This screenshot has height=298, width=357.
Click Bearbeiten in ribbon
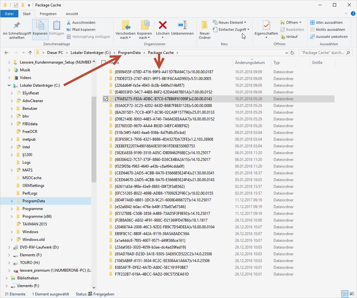[292, 30]
